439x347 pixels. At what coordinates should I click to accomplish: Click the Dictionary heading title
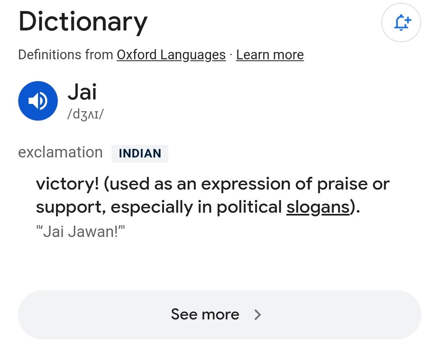(83, 22)
